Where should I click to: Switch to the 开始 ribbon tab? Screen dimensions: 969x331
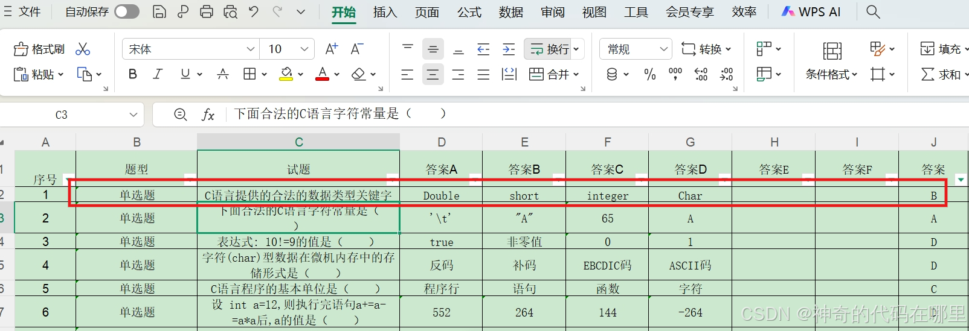tap(343, 12)
